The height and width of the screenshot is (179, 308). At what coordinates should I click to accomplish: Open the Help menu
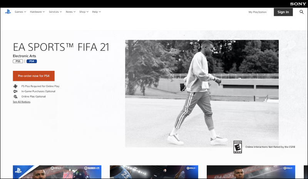(x=96, y=12)
